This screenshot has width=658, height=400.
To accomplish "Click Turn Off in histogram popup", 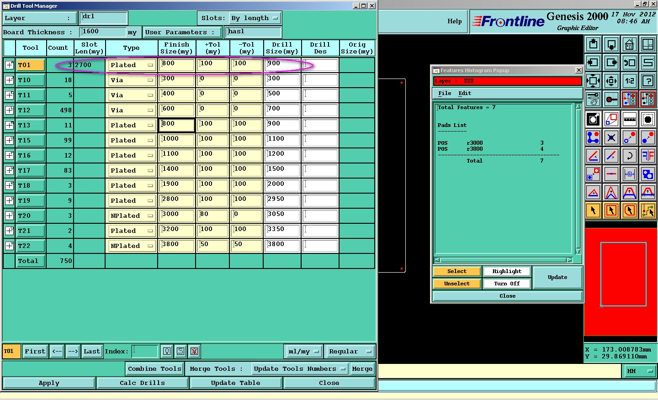I will coord(507,284).
